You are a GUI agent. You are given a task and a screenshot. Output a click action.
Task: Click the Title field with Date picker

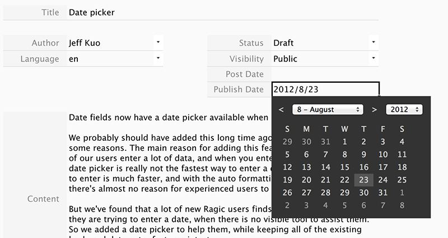pos(222,12)
